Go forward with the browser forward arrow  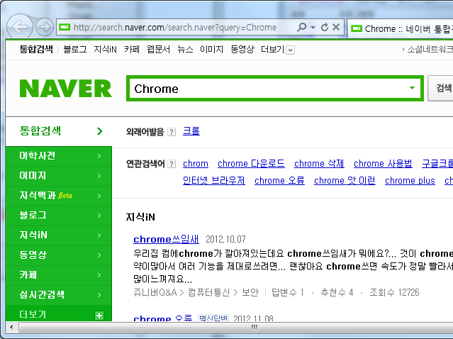(45, 27)
